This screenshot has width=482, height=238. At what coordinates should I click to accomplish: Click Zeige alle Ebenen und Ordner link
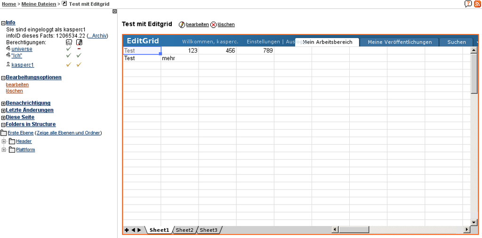click(x=68, y=133)
